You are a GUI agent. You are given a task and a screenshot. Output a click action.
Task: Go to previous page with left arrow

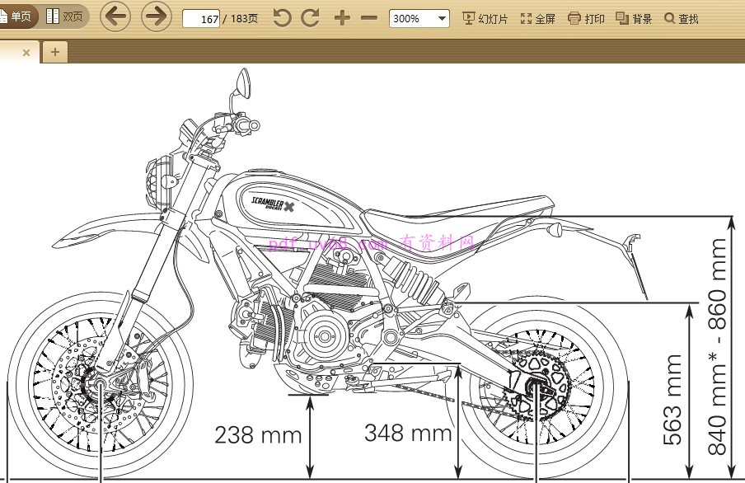(x=115, y=16)
